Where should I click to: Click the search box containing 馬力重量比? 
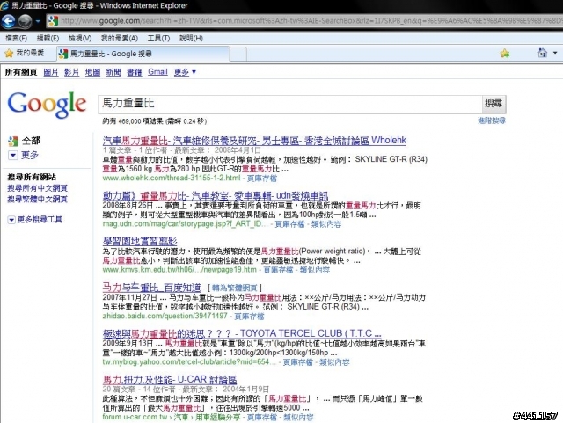pyautogui.click(x=289, y=104)
